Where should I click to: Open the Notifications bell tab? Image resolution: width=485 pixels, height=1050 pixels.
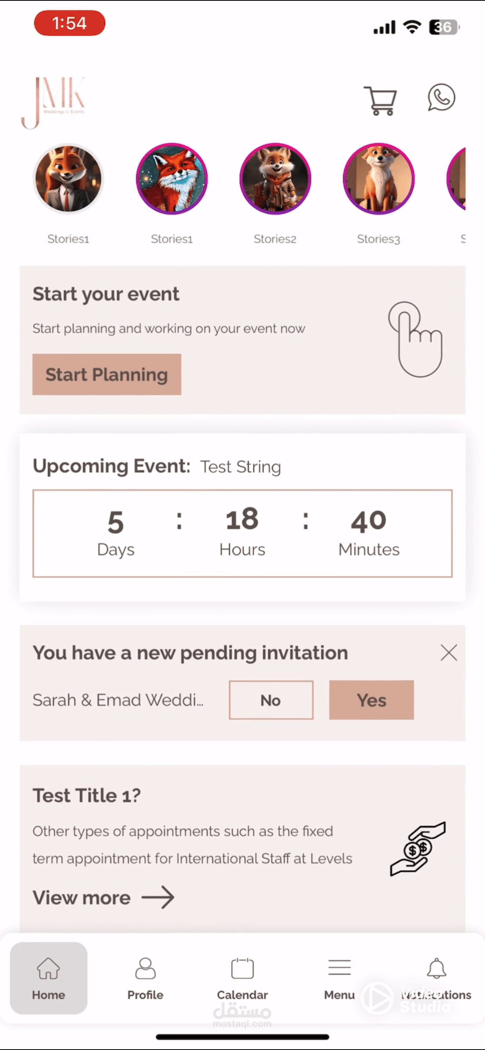click(437, 977)
